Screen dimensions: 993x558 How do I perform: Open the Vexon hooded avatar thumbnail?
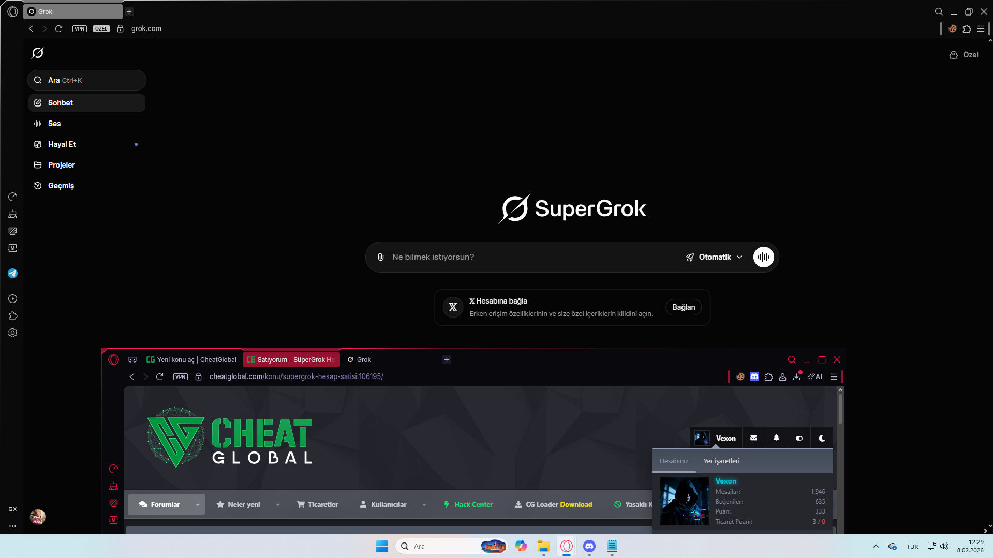point(685,501)
